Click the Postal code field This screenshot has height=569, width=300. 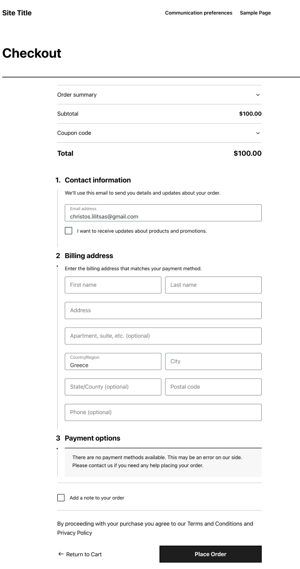tap(213, 387)
